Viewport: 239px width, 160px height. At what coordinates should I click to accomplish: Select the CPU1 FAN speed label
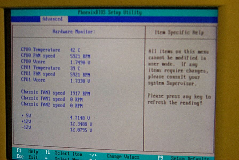[38, 74]
